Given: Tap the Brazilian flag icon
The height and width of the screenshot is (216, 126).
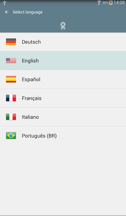Looking at the screenshot, I should 11,136.
